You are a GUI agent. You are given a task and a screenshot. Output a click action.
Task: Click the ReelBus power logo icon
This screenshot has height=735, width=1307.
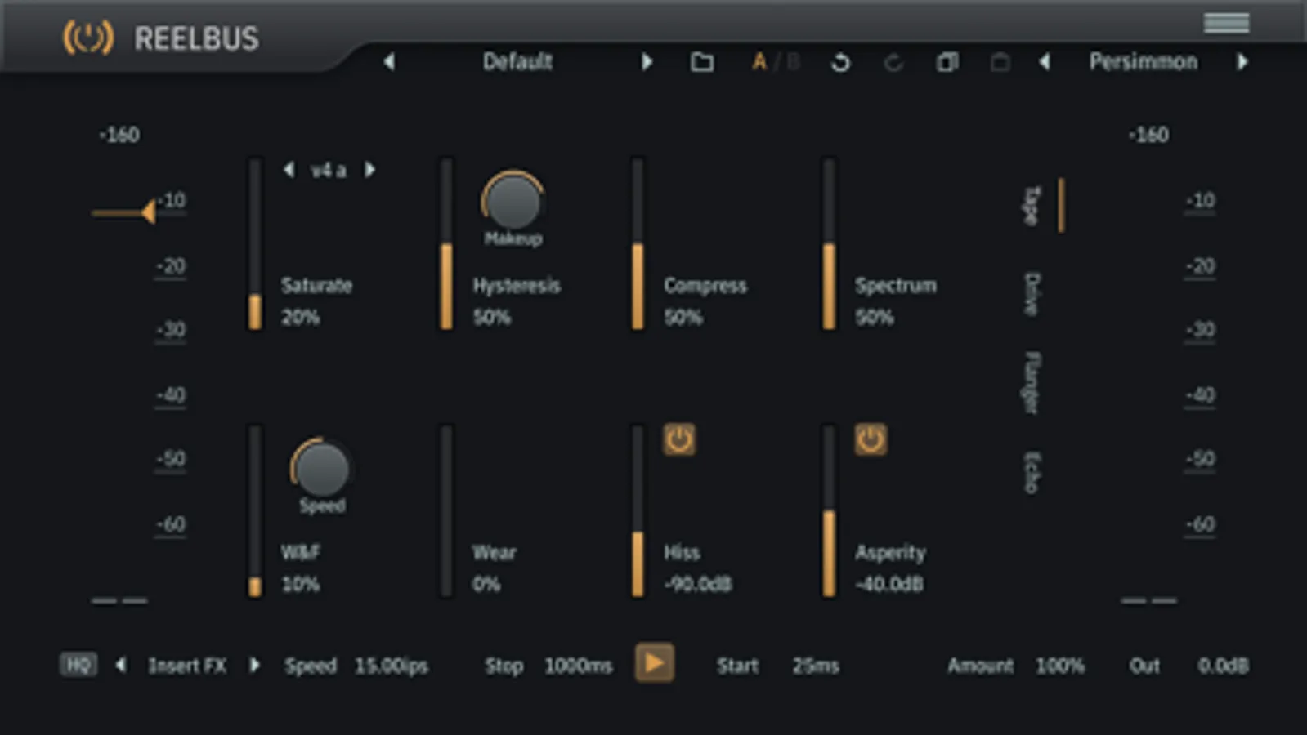[88, 38]
